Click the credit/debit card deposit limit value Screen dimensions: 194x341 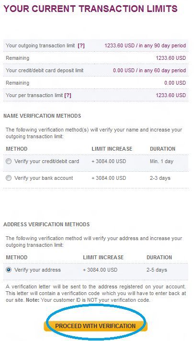(149, 70)
